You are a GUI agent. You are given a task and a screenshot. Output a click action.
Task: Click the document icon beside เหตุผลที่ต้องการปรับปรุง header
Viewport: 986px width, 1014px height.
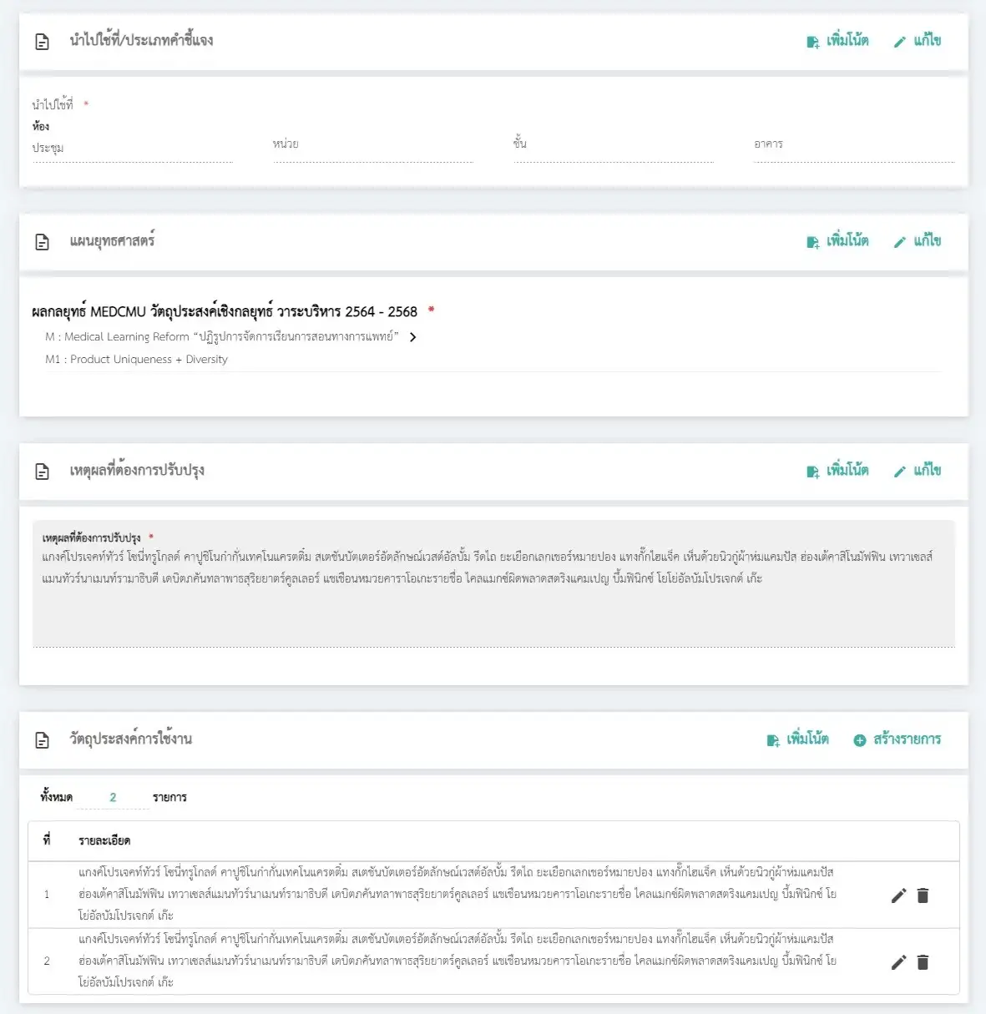point(43,472)
